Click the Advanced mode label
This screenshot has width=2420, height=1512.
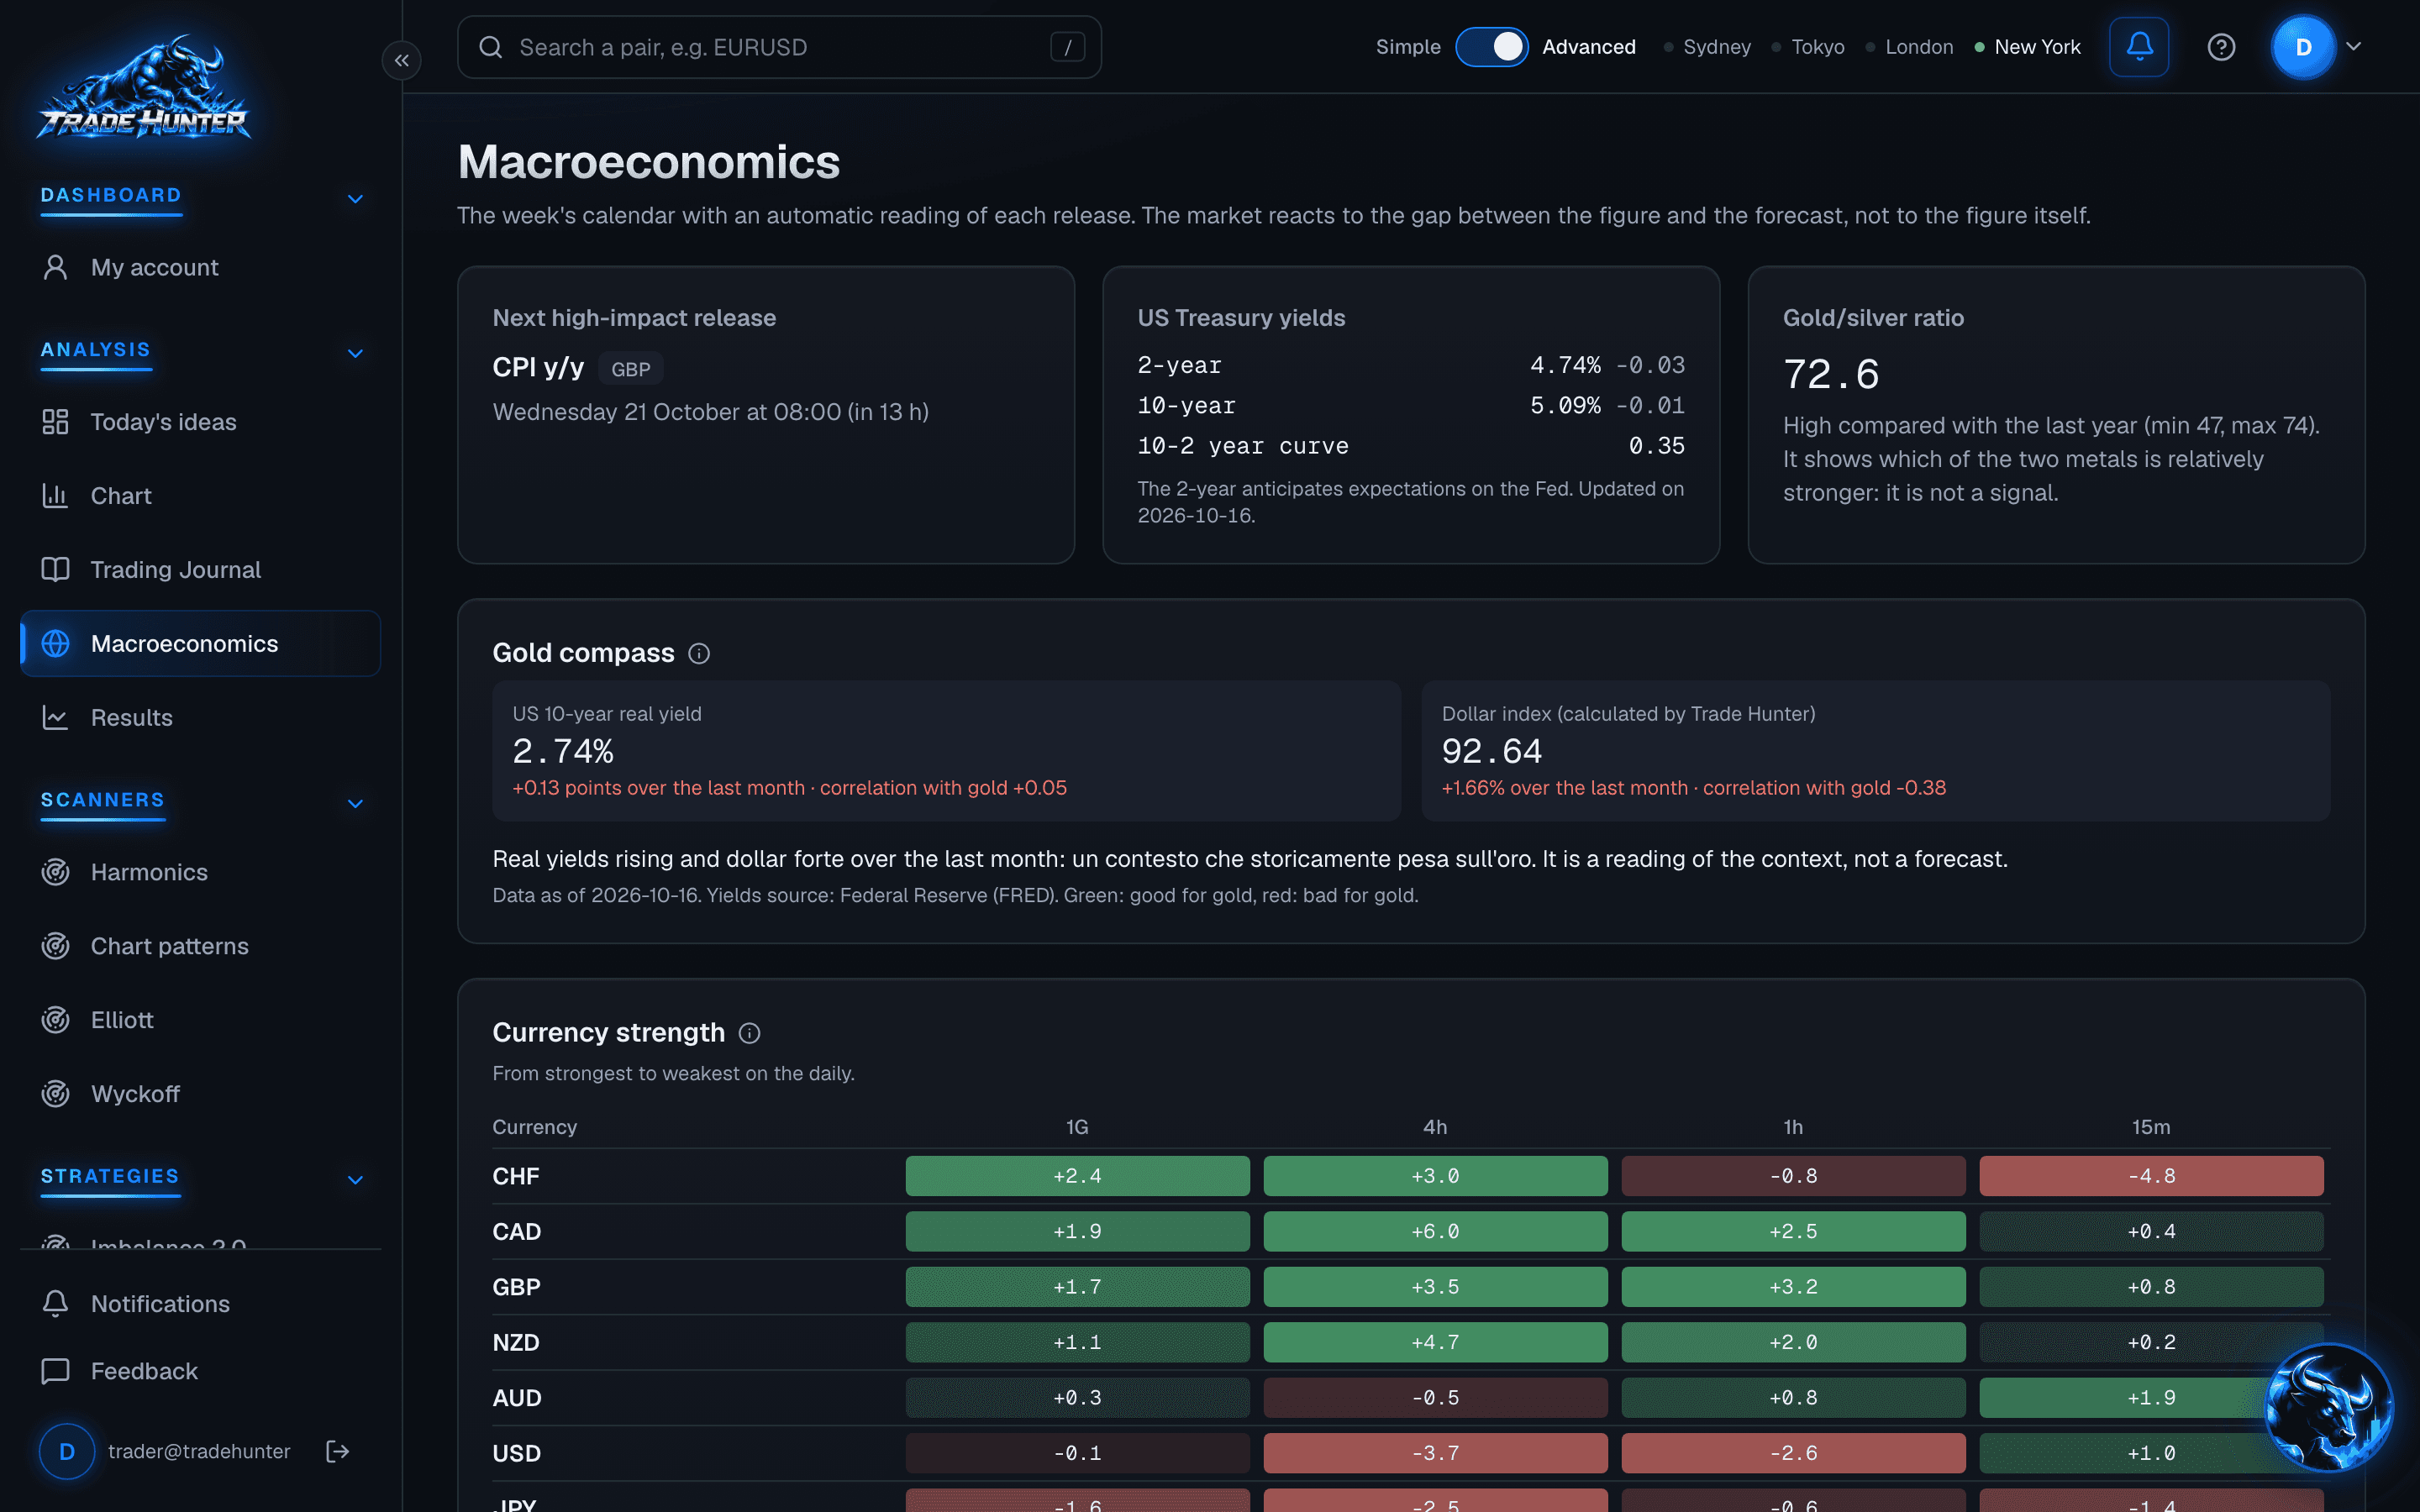click(1588, 47)
